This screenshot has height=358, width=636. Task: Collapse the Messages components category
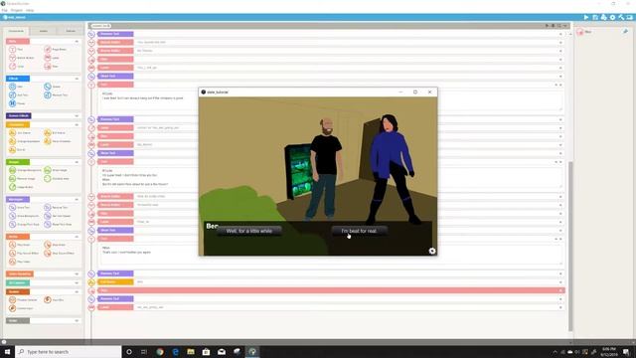click(x=77, y=199)
